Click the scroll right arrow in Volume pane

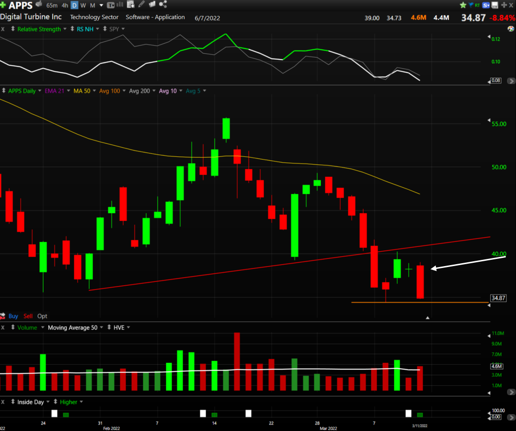click(511, 392)
